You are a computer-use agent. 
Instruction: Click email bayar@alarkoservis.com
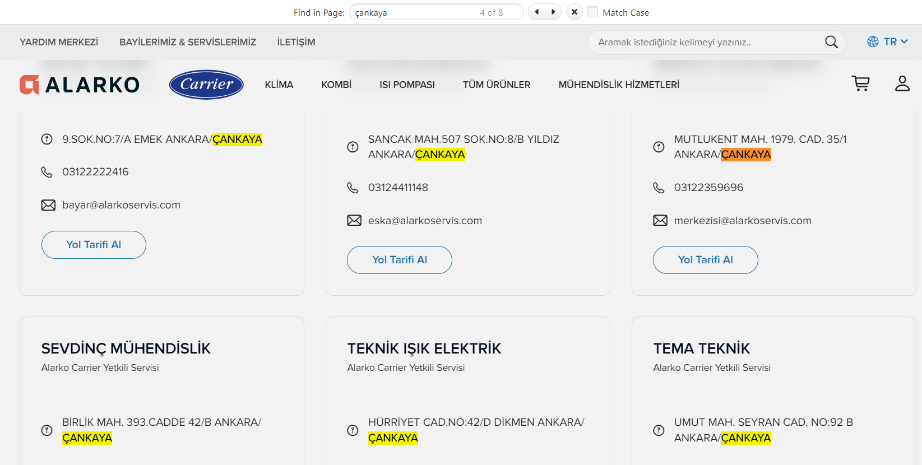[121, 205]
